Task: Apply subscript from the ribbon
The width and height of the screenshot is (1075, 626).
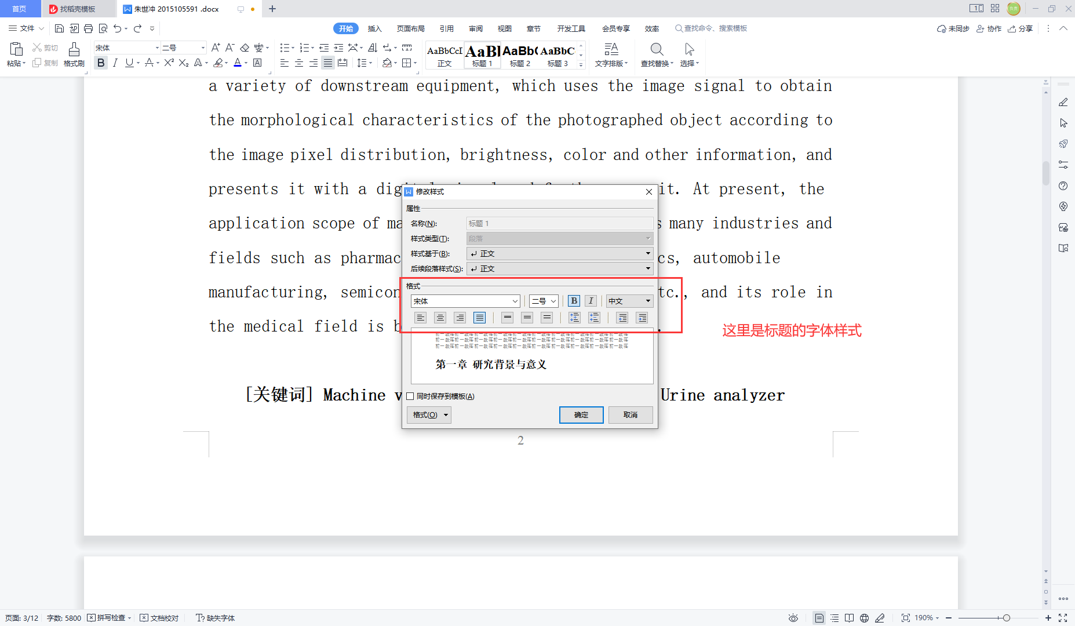Action: (183, 63)
